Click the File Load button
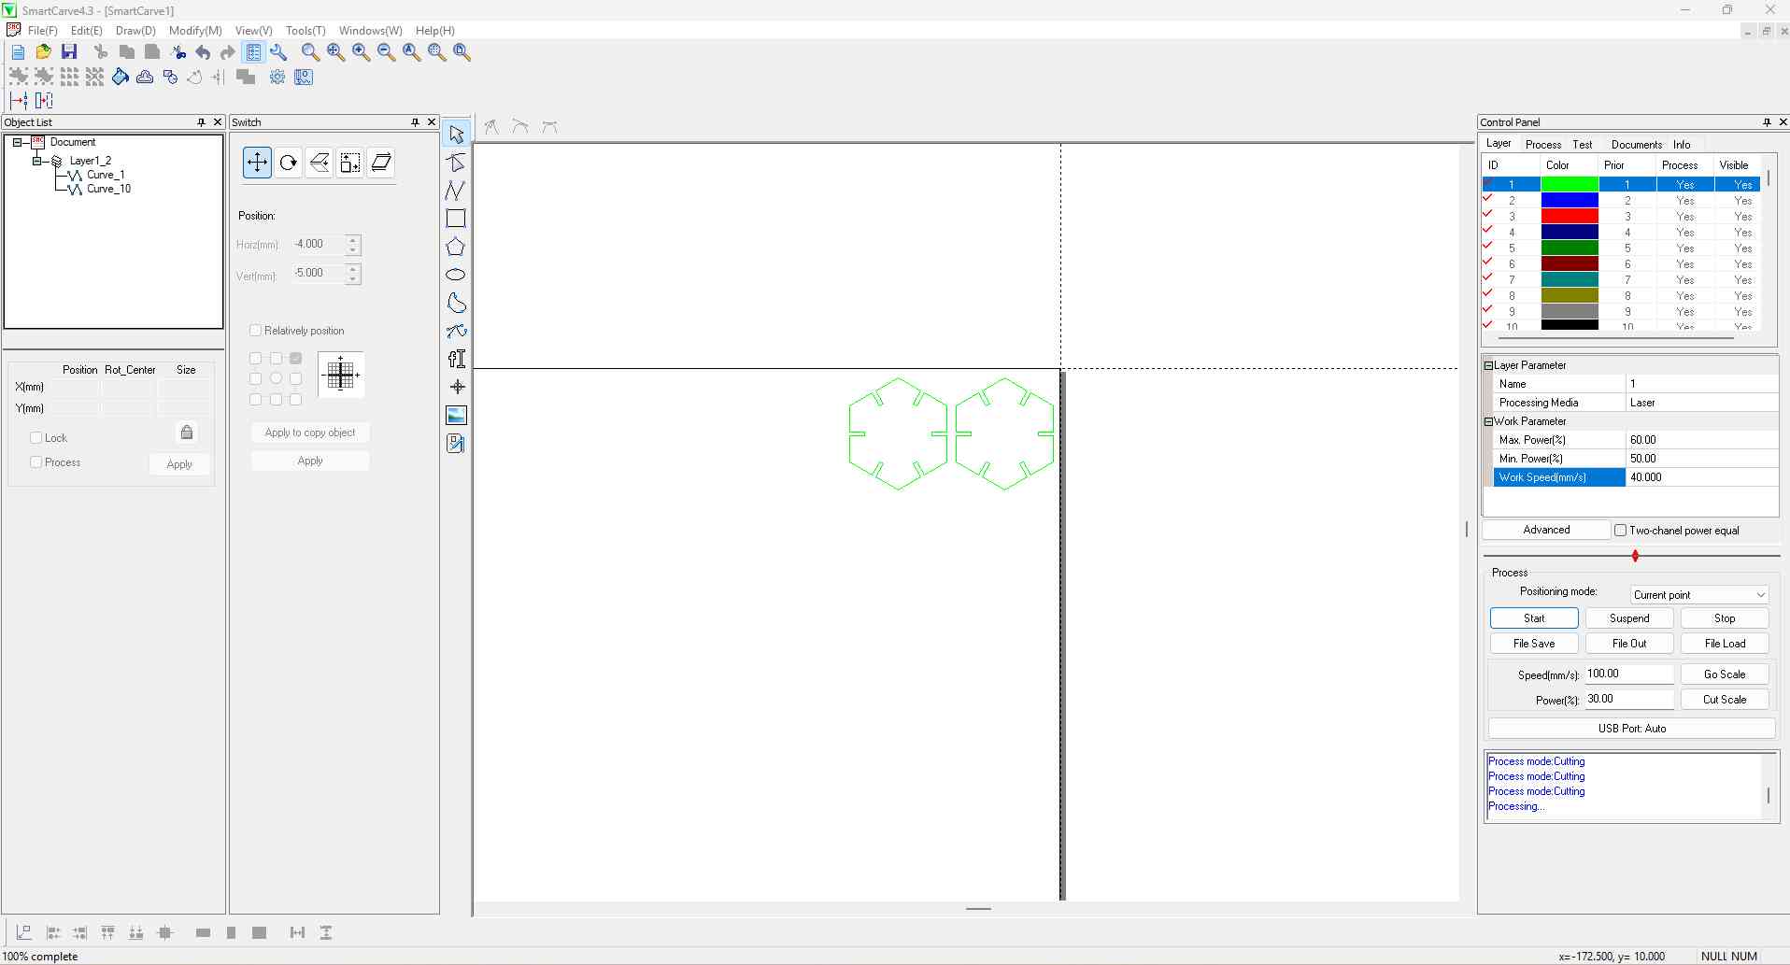Viewport: 1790px width, 965px height. (x=1725, y=644)
